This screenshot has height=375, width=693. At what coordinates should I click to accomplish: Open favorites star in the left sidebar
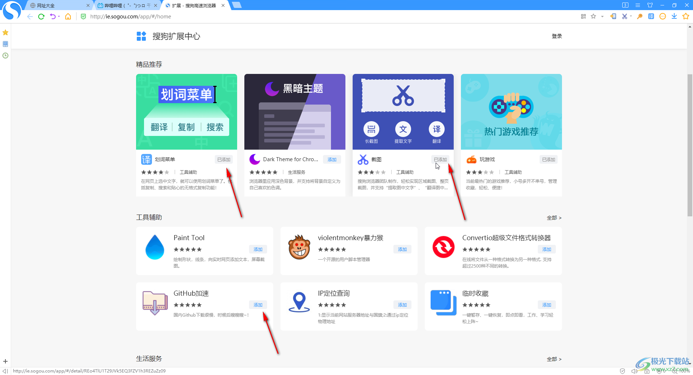(x=5, y=32)
